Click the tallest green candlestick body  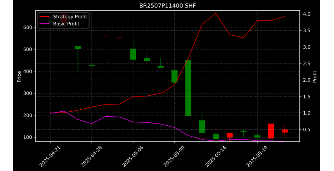point(188,88)
